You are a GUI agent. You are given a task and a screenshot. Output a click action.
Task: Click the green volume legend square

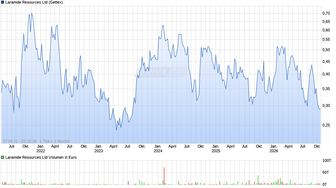pyautogui.click(x=3, y=157)
